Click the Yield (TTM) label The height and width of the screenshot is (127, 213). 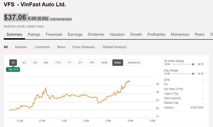point(171,94)
